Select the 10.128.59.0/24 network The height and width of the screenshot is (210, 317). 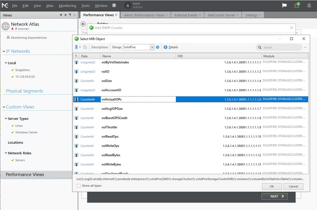(x=25, y=77)
